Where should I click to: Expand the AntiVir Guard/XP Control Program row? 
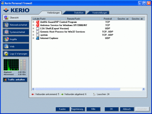point(33,22)
